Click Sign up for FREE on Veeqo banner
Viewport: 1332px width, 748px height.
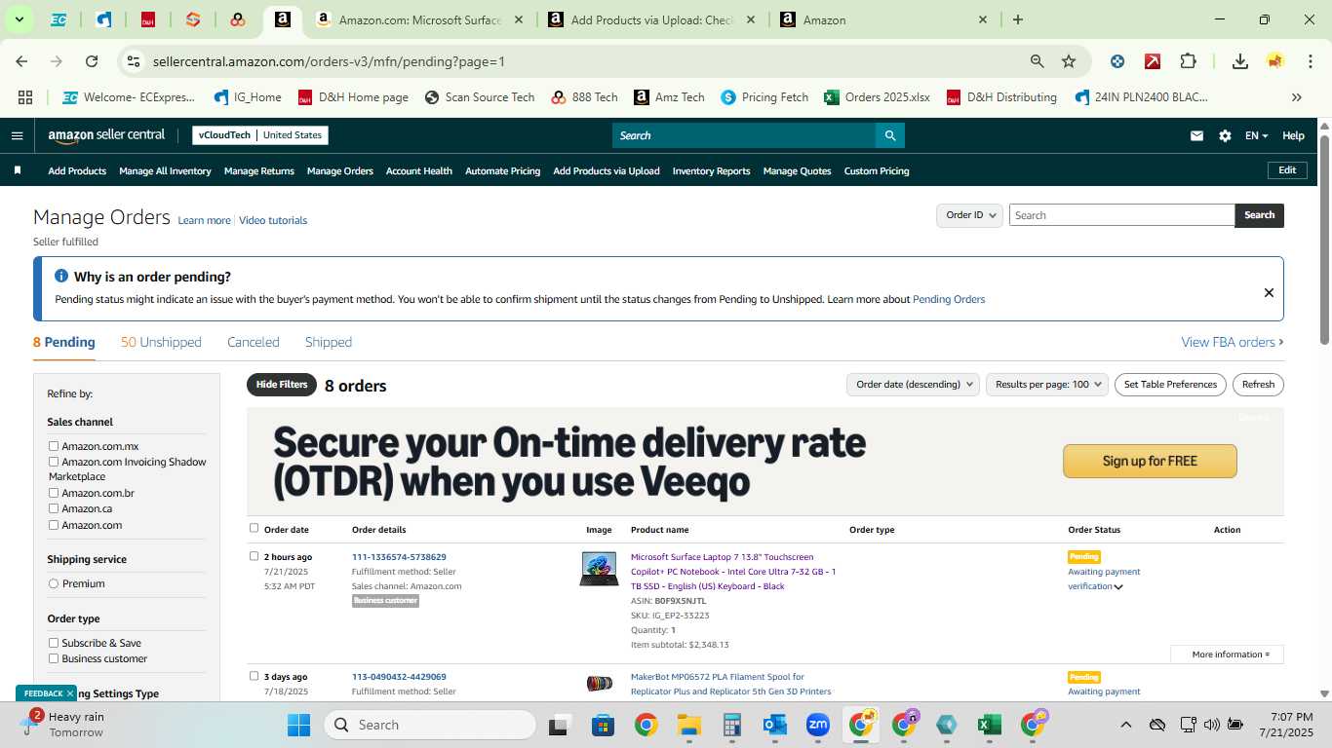[x=1150, y=461]
